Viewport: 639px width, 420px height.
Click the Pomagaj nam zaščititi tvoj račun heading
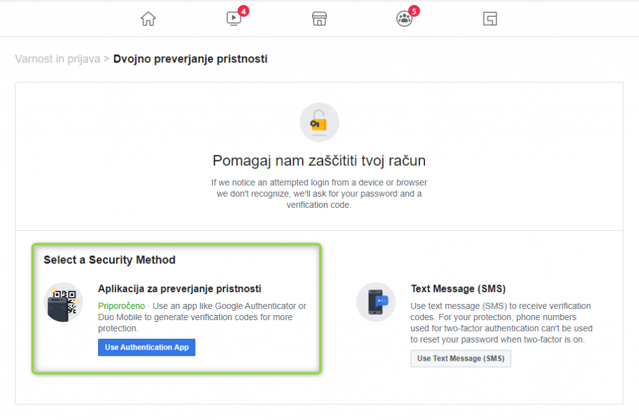319,160
